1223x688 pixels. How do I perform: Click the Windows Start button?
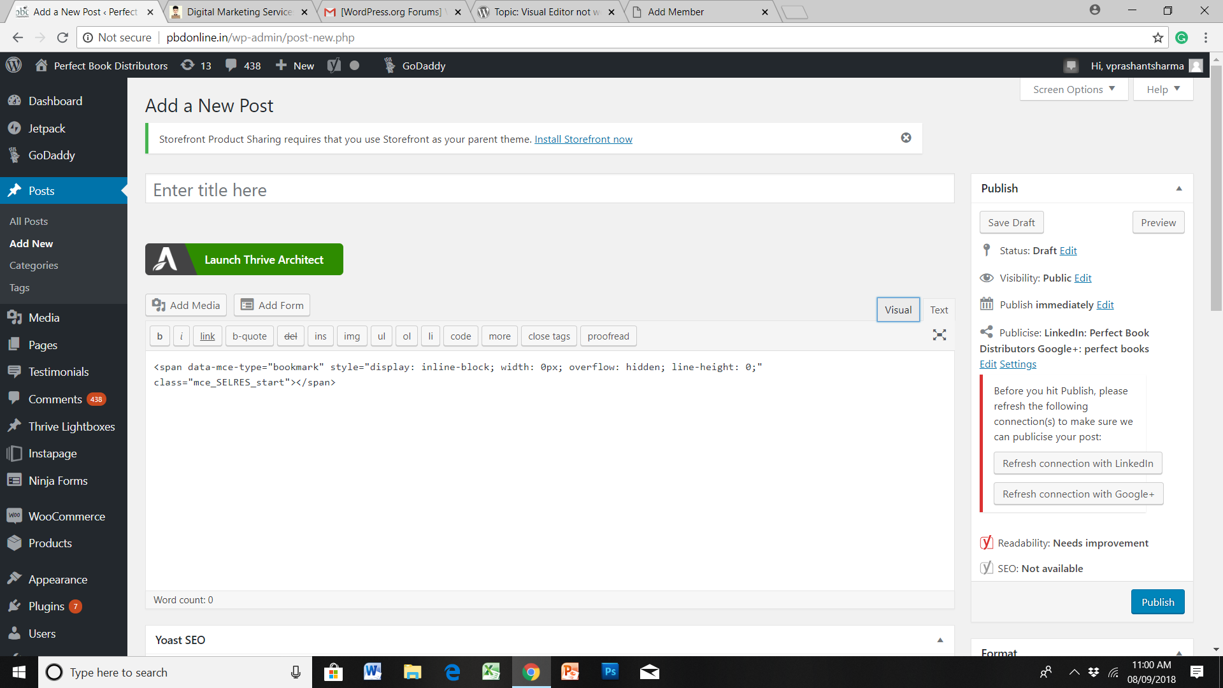19,672
